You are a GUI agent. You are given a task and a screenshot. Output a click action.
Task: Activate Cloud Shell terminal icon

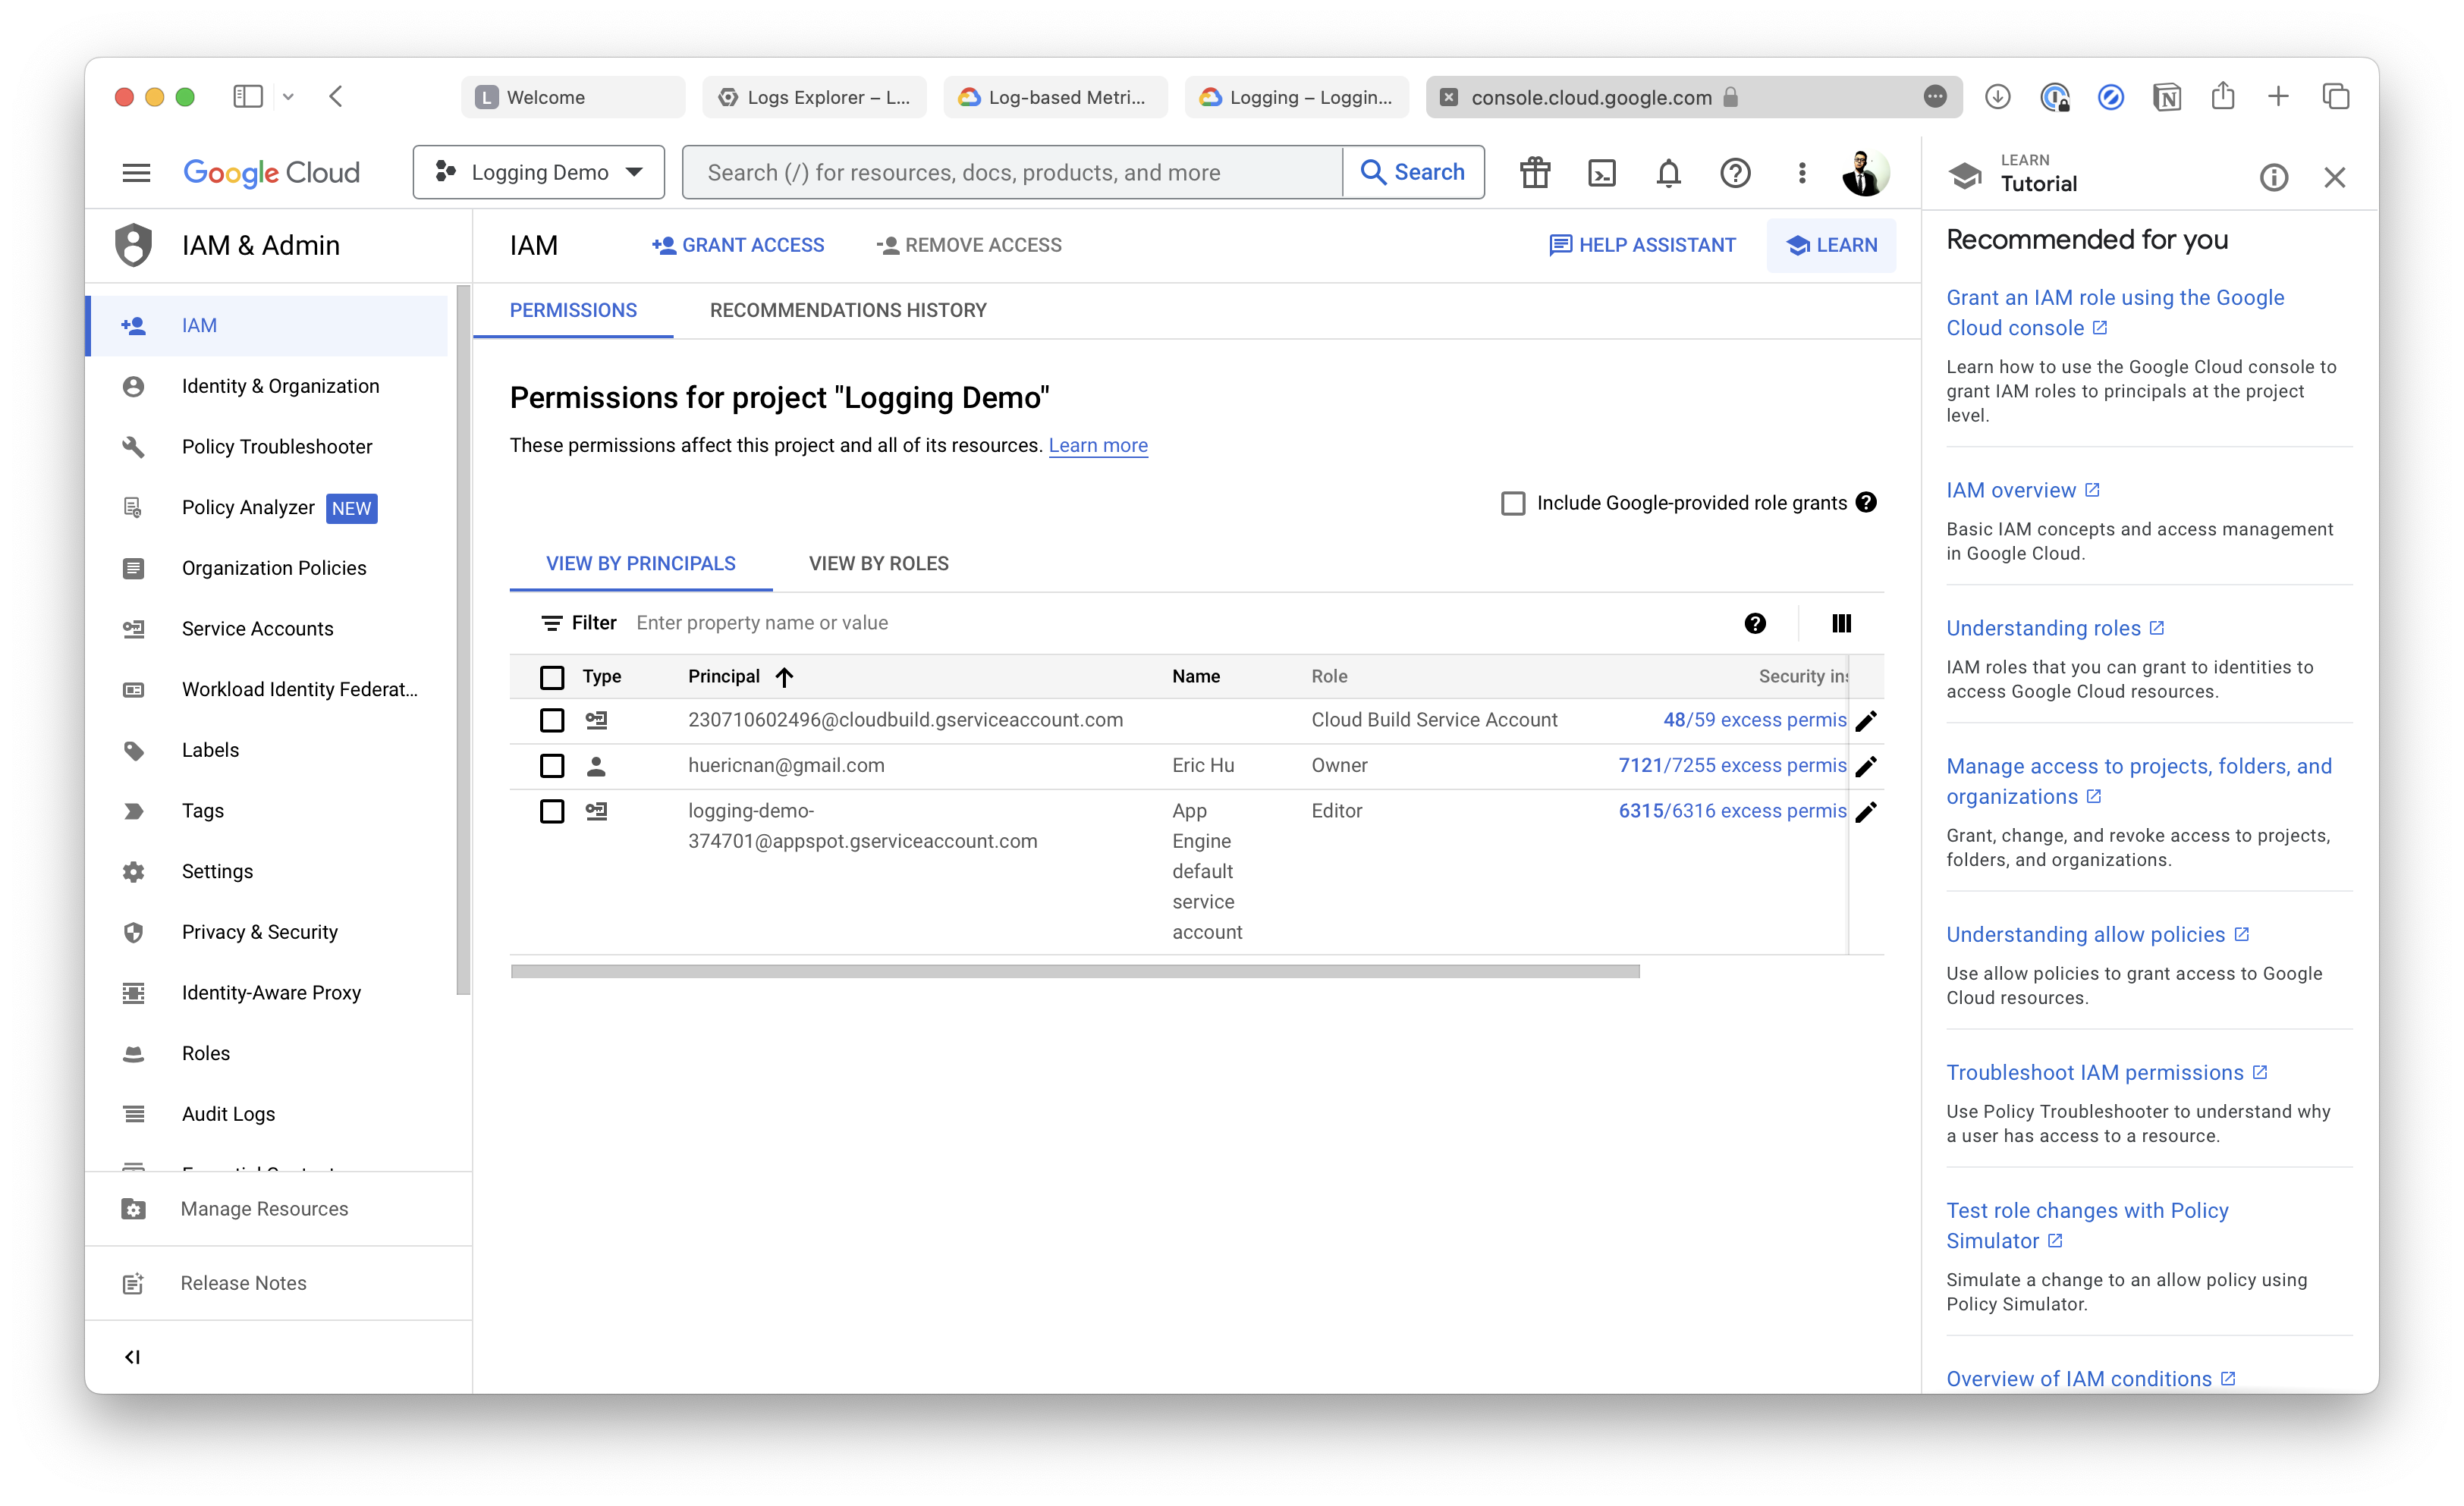(1602, 173)
